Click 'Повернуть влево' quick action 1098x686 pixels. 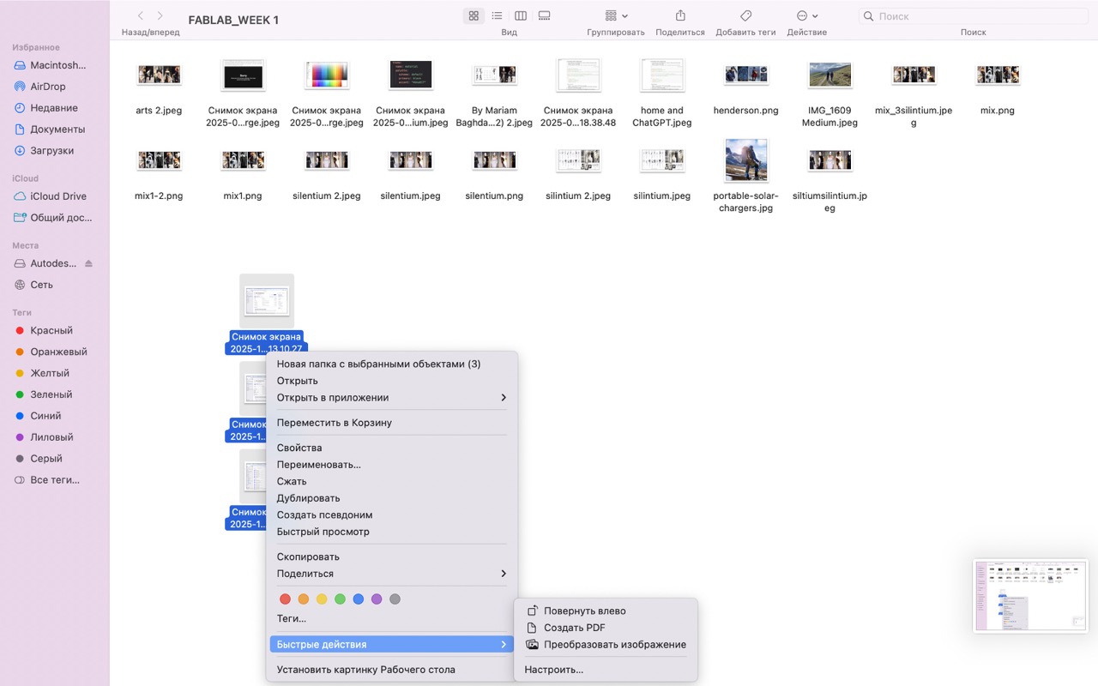tap(584, 611)
